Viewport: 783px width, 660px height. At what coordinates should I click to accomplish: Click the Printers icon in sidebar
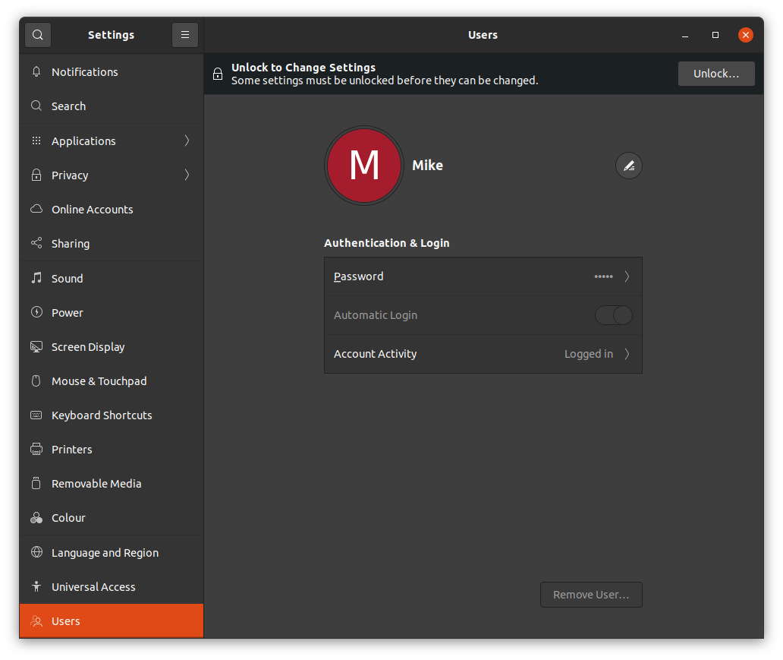pos(36,450)
